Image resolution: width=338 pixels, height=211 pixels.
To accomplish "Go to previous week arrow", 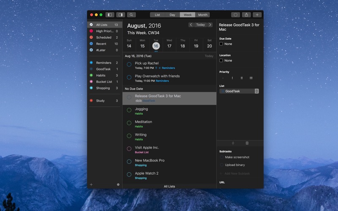I will (x=191, y=25).
